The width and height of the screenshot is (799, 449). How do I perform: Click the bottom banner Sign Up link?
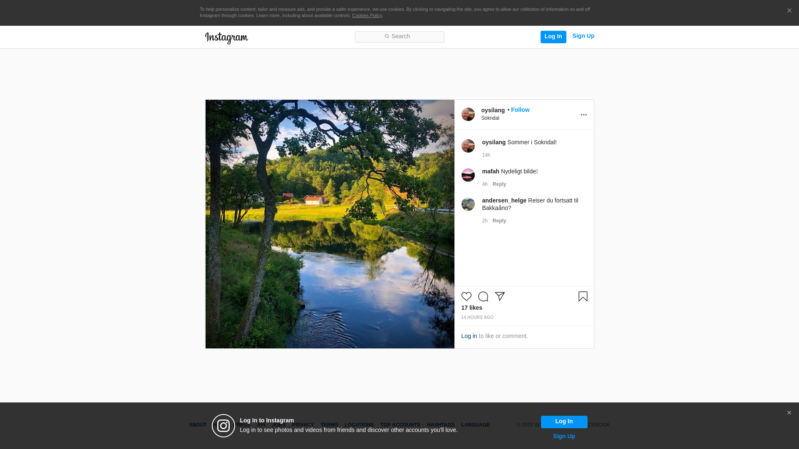564,436
